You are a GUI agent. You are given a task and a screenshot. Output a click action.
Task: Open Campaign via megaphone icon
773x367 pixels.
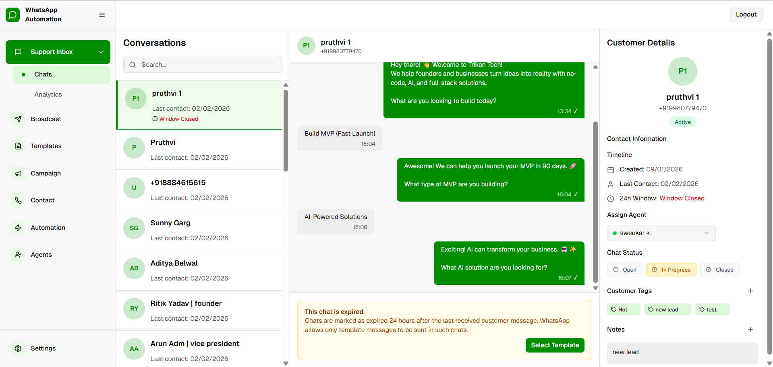[x=18, y=173]
